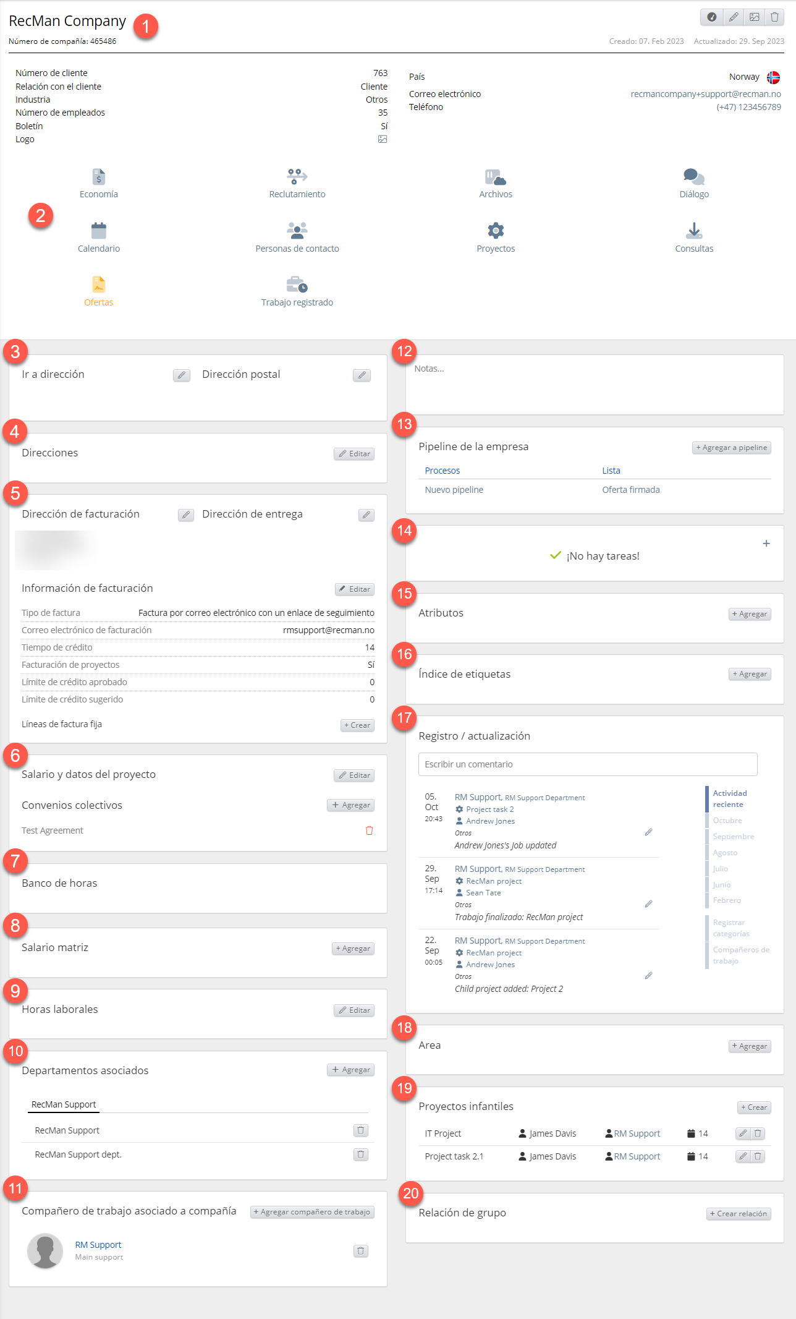
Task: Edit the Dirección postal pencil icon
Action: click(x=362, y=375)
